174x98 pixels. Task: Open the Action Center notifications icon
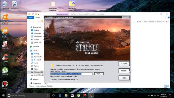pyautogui.click(x=170, y=96)
